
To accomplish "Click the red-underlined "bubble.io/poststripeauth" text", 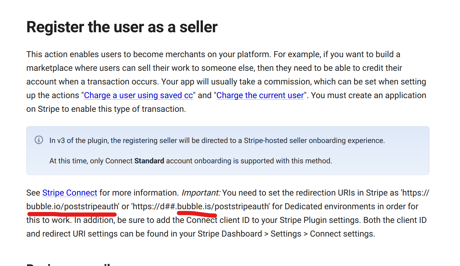I will (72, 206).
